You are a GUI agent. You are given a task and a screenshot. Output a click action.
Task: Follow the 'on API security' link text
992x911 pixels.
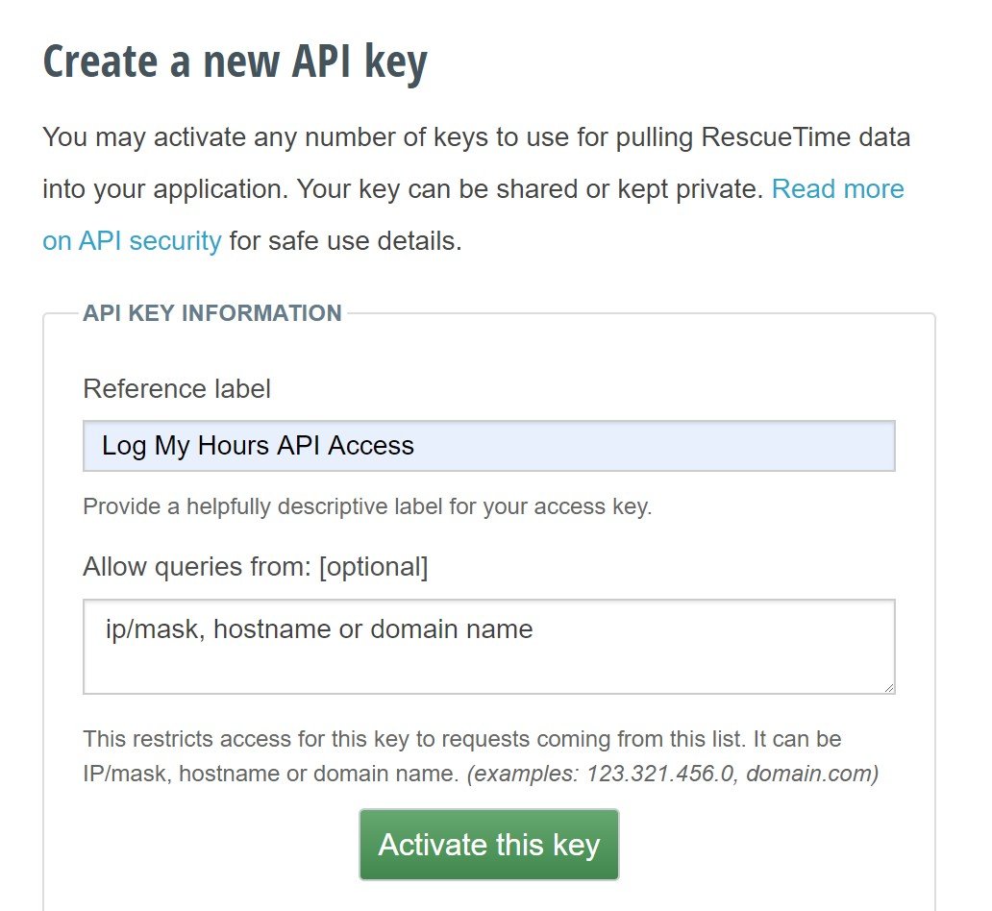pyautogui.click(x=132, y=240)
